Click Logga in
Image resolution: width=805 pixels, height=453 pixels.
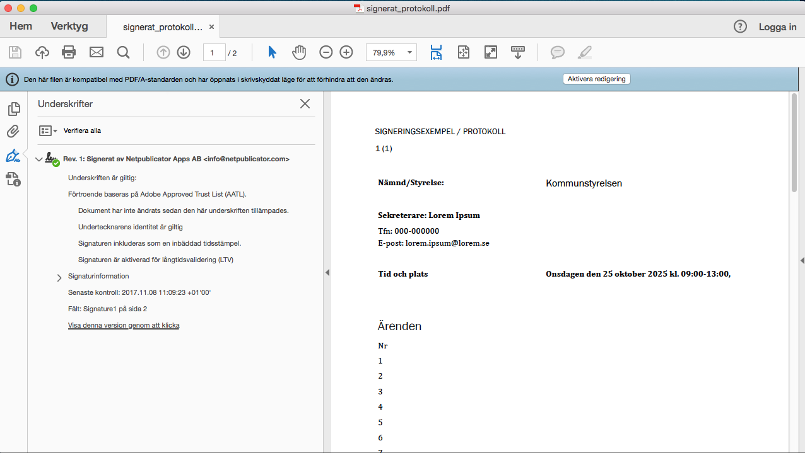tap(777, 27)
